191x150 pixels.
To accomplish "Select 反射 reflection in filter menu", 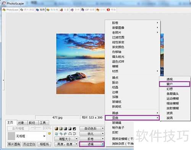I will click(120, 132).
